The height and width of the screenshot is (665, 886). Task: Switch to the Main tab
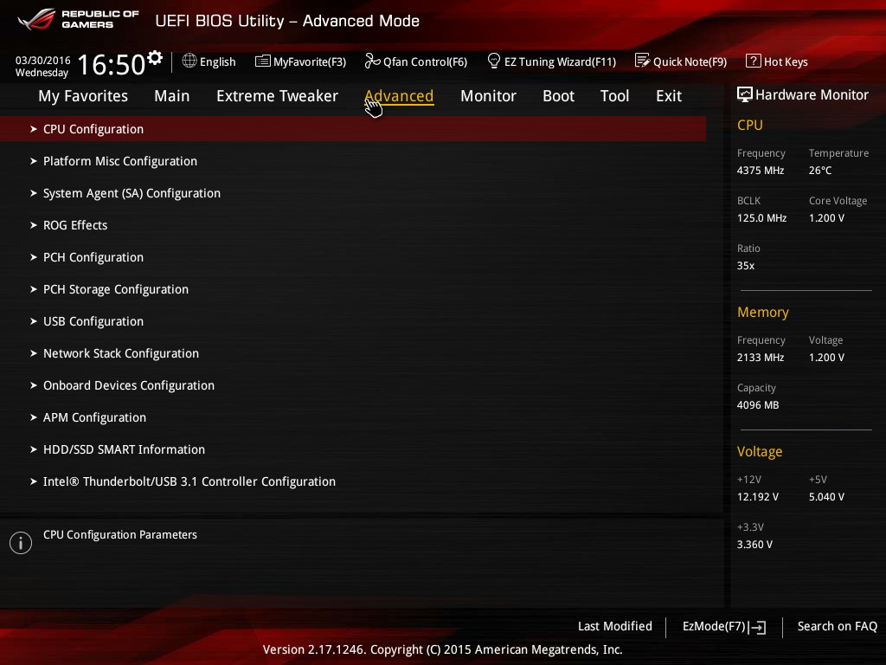pos(172,96)
